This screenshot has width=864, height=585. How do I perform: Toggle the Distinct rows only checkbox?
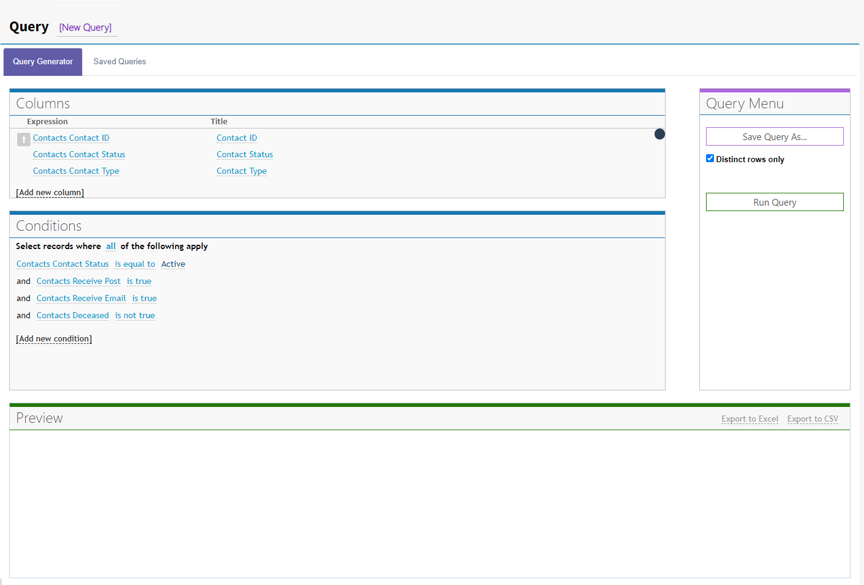(710, 158)
